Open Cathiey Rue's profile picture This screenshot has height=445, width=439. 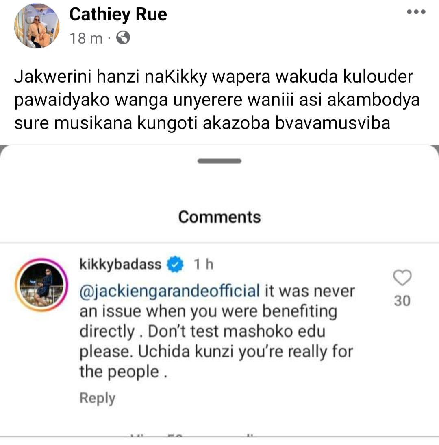[x=37, y=26]
